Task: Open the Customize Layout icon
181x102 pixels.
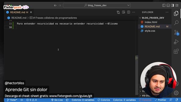Action: pyautogui.click(x=177, y=5)
